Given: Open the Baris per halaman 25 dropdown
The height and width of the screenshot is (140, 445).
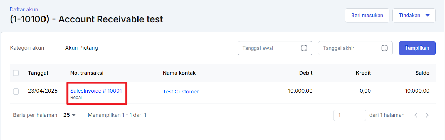Looking at the screenshot, I should pos(69,115).
